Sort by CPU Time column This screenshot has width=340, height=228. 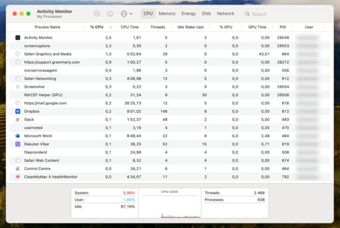[129, 27]
